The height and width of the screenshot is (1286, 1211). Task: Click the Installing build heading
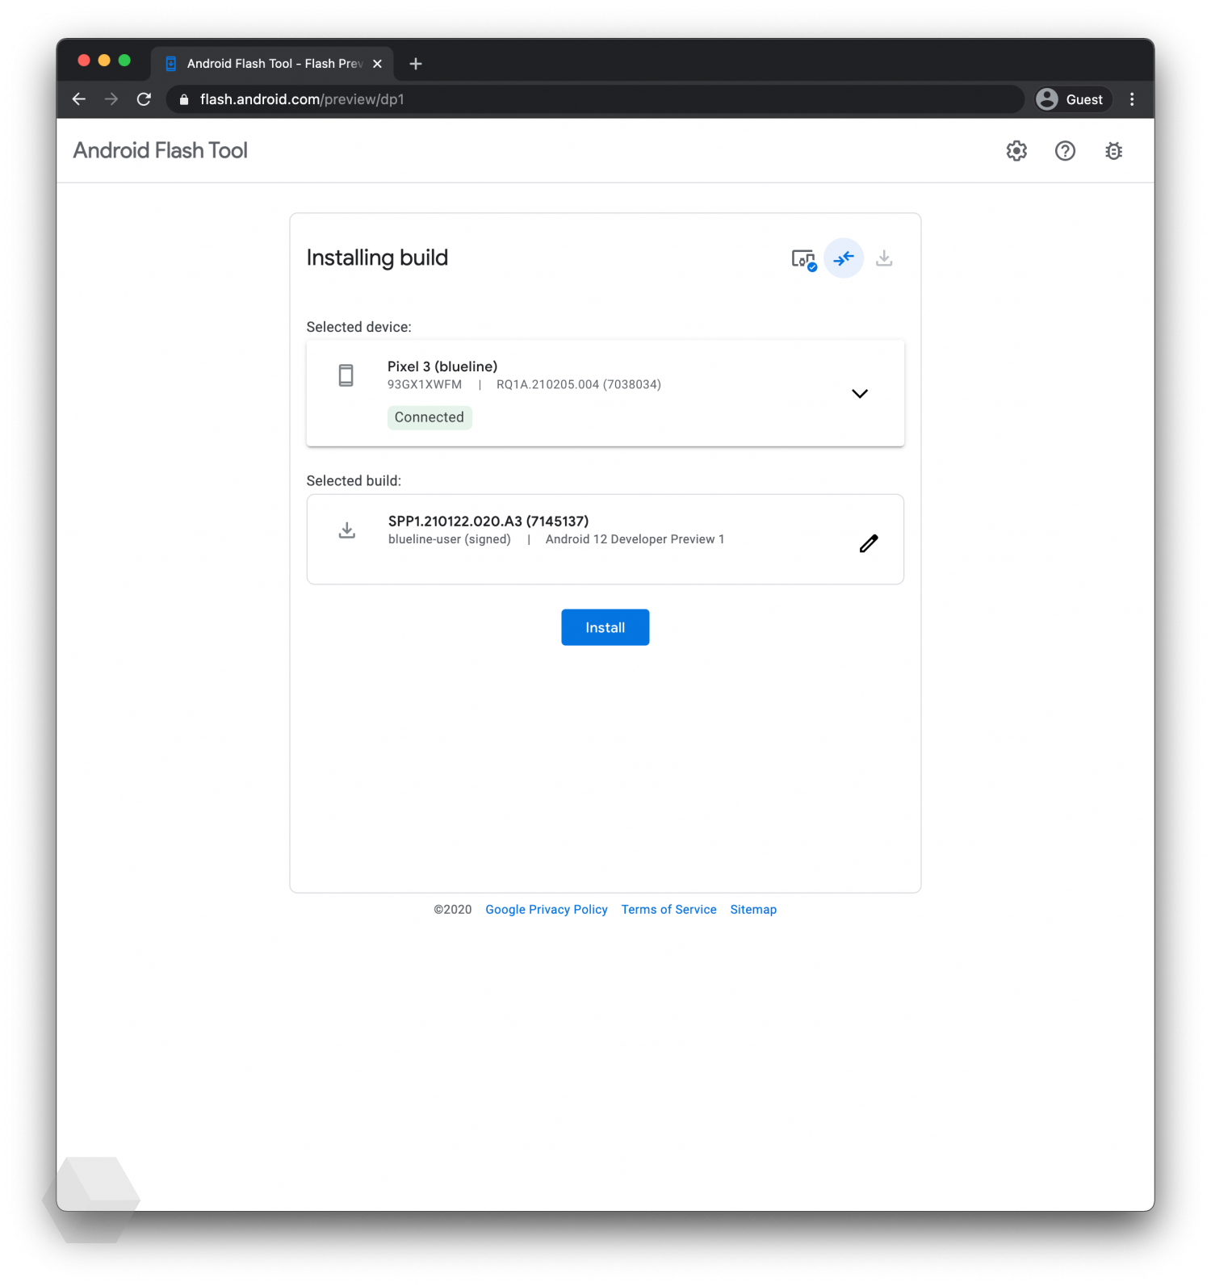377,258
